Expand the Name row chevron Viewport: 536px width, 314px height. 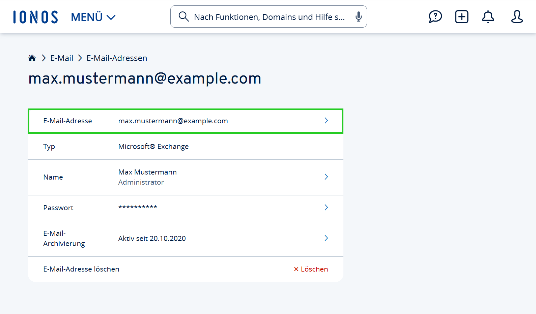pyautogui.click(x=326, y=177)
